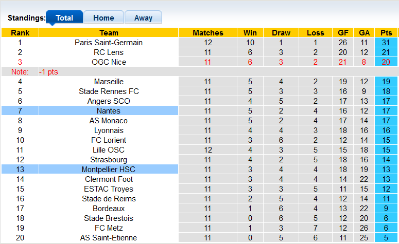Open AS Monaco team link
Viewport: 399px width, 244px height.
pos(109,121)
